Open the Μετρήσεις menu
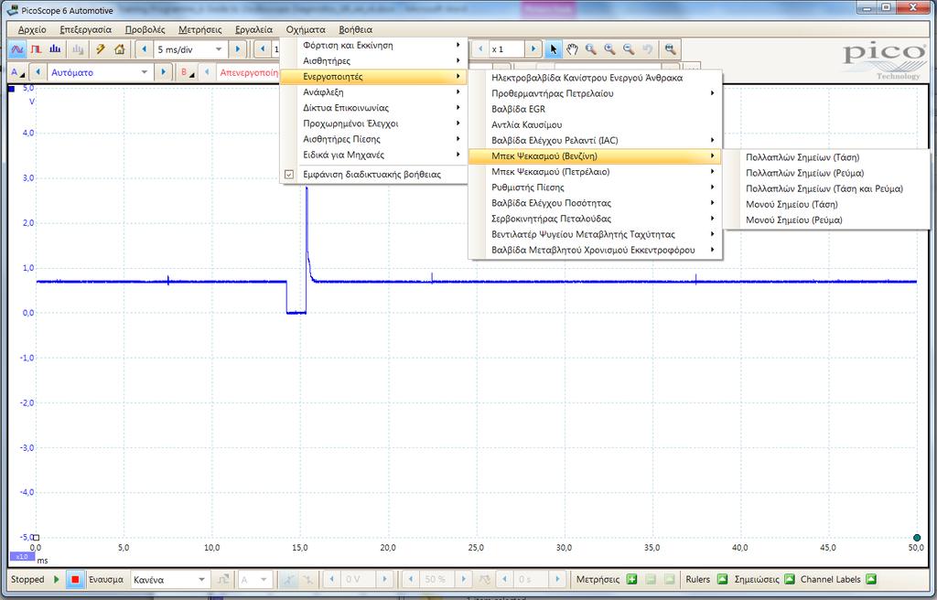937x600 pixels. [x=200, y=29]
